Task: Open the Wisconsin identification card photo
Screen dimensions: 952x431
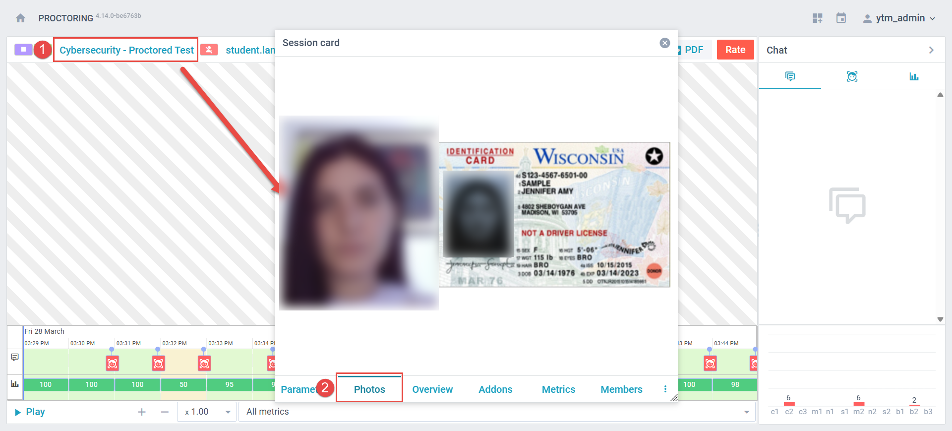Action: point(554,215)
